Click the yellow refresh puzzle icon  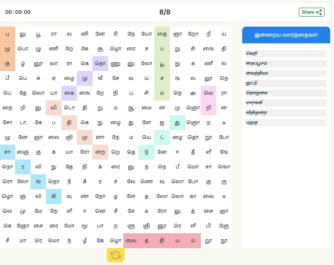(115, 255)
